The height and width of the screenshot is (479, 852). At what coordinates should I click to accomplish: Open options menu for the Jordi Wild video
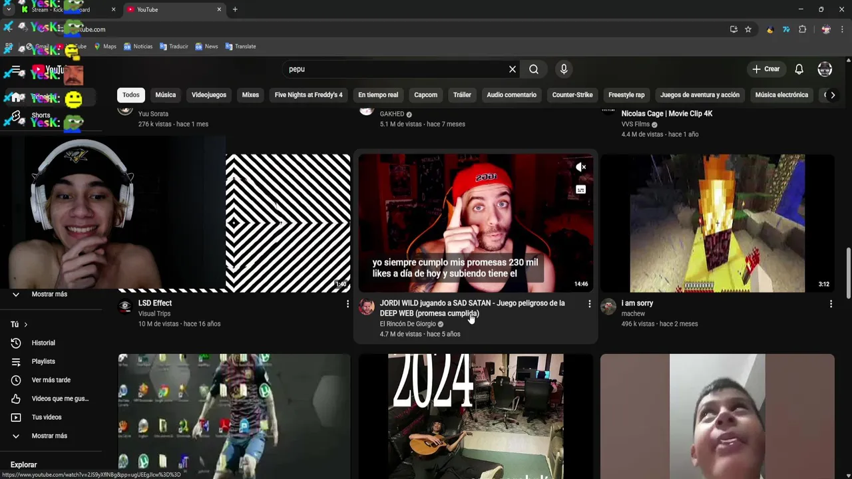coord(589,304)
